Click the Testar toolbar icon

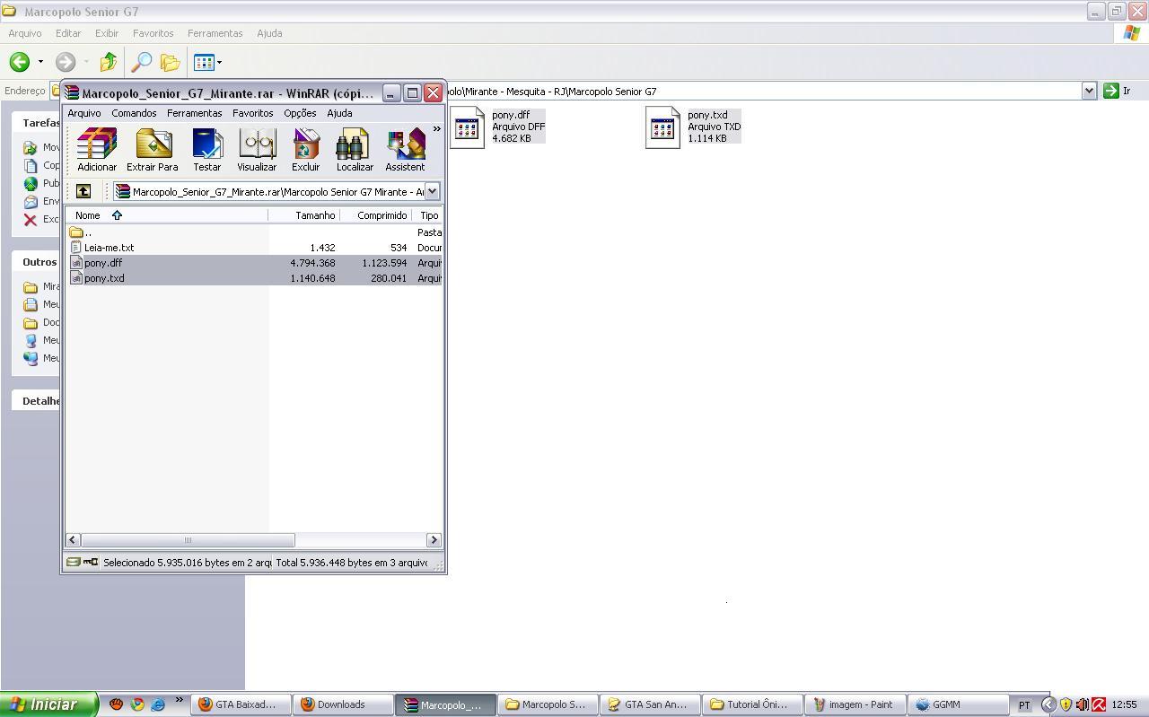pyautogui.click(x=207, y=150)
